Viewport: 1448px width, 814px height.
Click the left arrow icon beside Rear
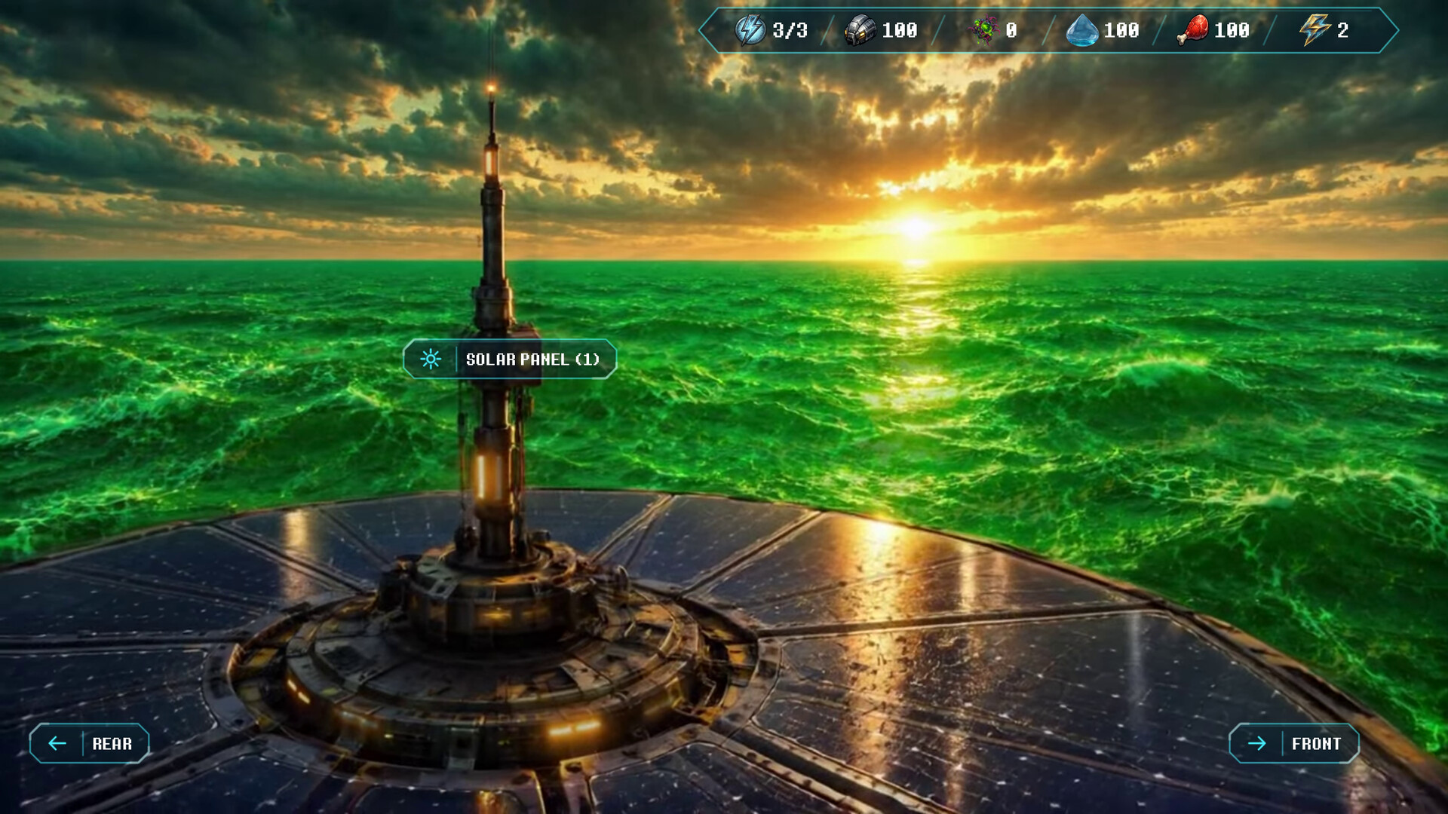click(x=57, y=744)
